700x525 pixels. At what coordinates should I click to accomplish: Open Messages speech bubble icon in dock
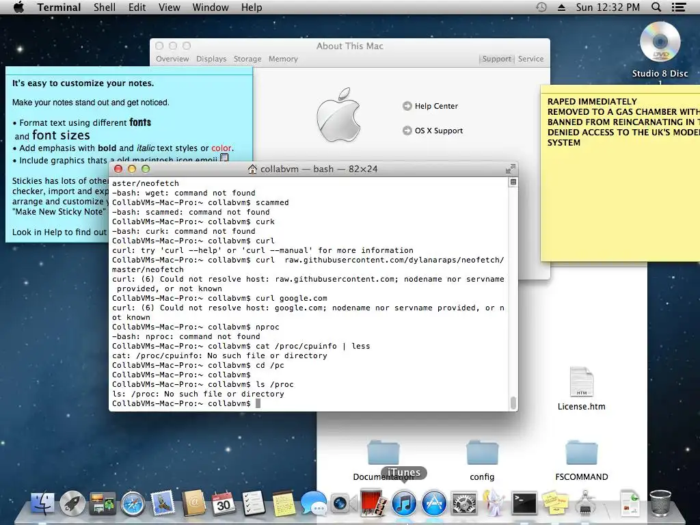click(314, 503)
